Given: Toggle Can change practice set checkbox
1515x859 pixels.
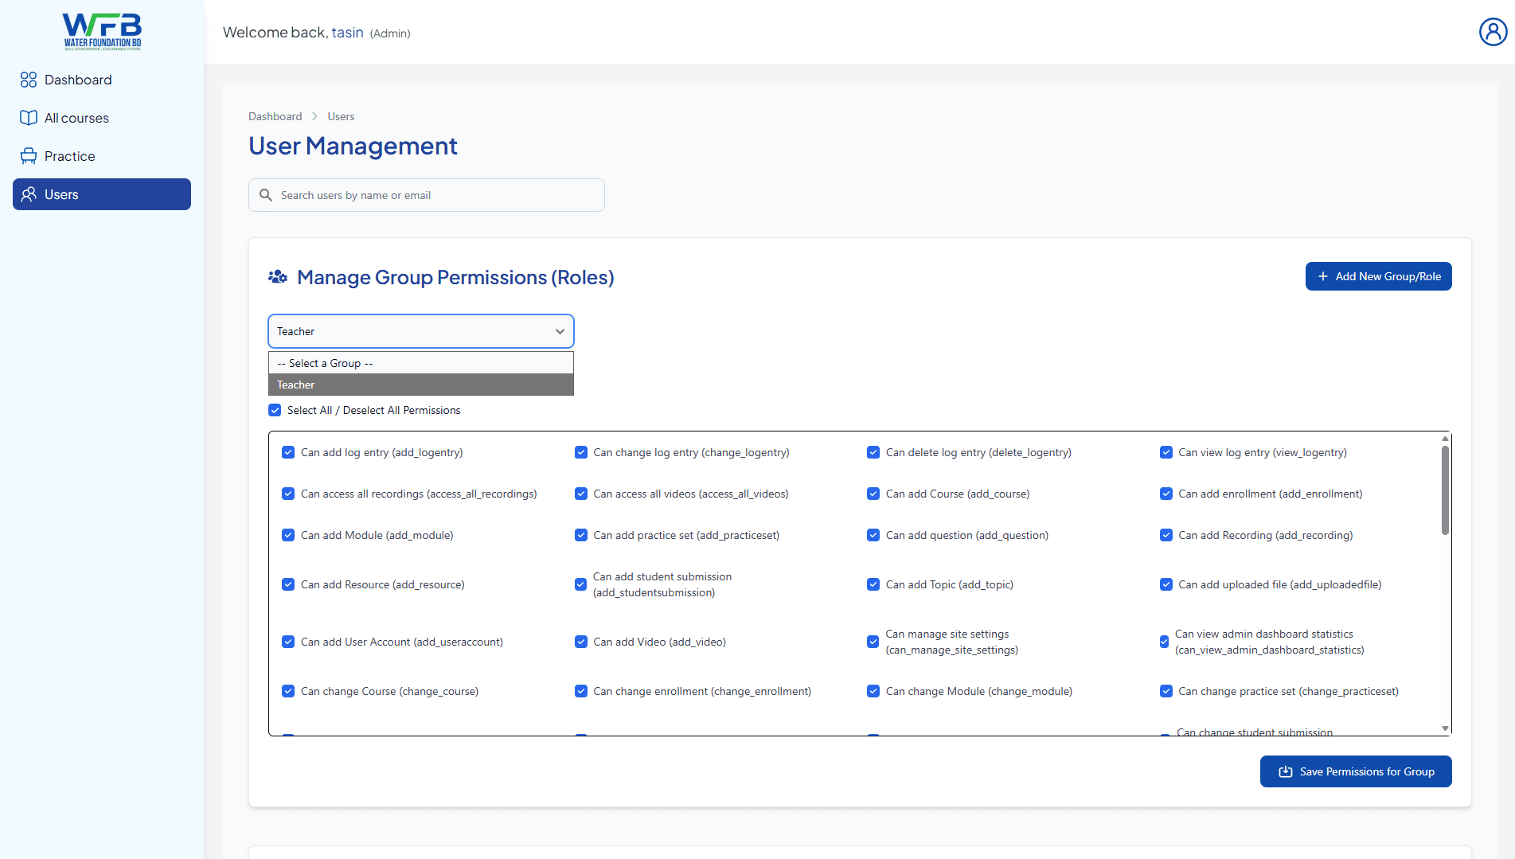Looking at the screenshot, I should coord(1166,691).
